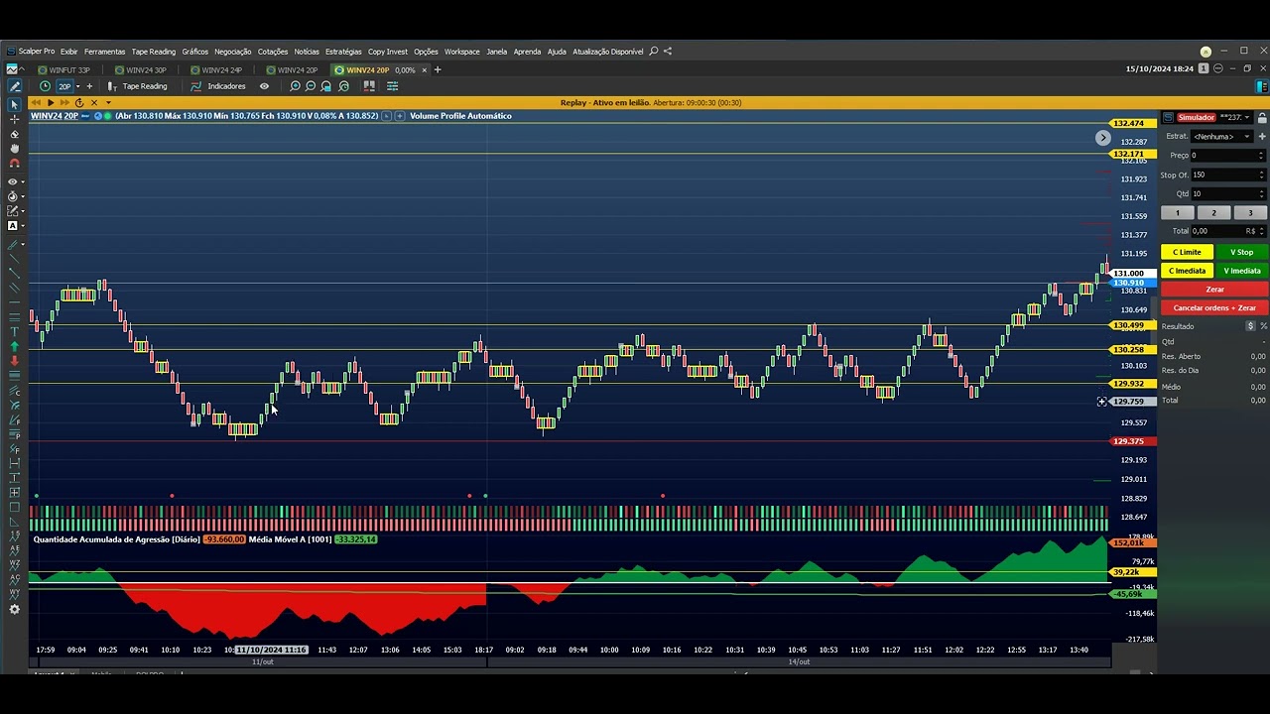1270x714 pixels.
Task: Toggle the eye visibility icon in chart toolbar
Action: click(x=264, y=86)
